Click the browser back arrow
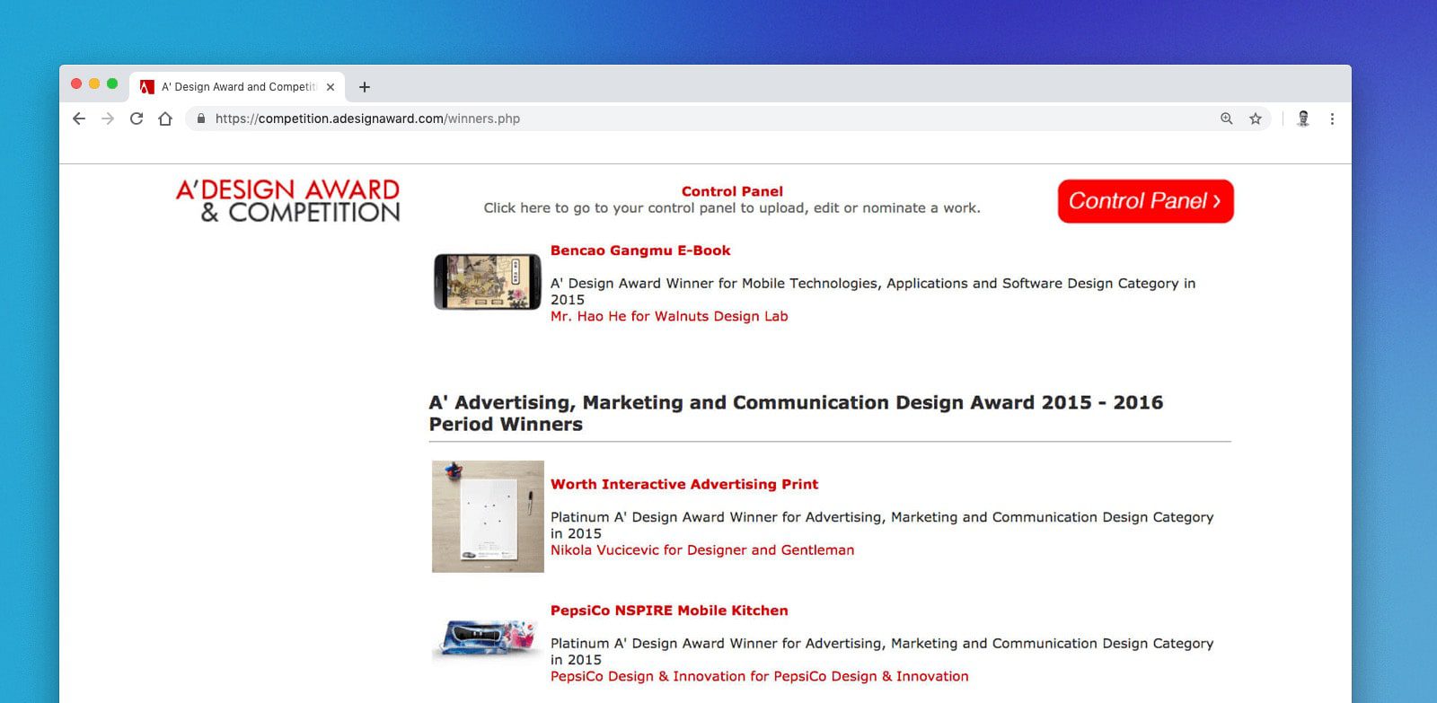The width and height of the screenshot is (1437, 703). point(79,119)
